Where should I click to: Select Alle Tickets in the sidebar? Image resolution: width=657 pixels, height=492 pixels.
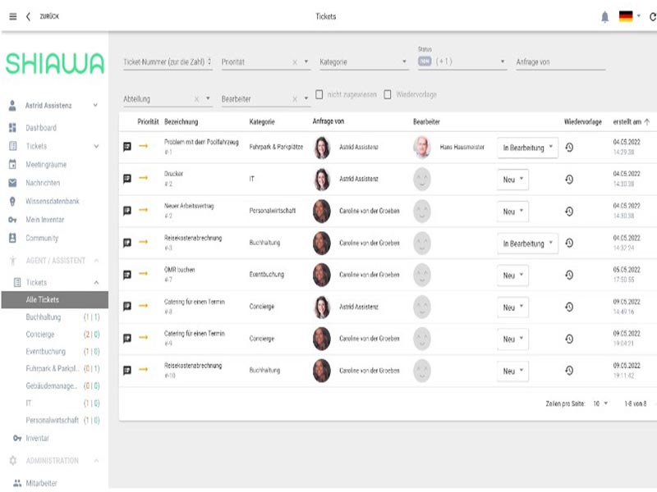[55, 299]
